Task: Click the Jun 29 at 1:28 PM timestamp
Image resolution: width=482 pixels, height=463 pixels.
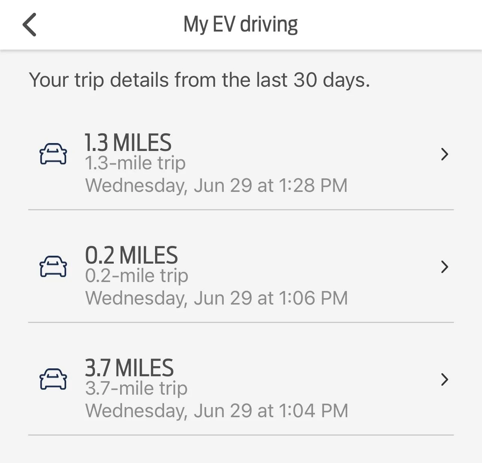Action: point(216,186)
